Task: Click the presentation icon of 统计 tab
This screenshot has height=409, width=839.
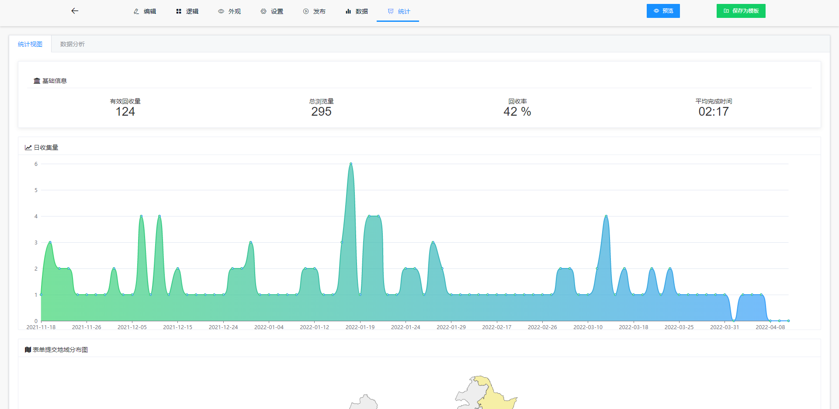Action: click(x=391, y=11)
